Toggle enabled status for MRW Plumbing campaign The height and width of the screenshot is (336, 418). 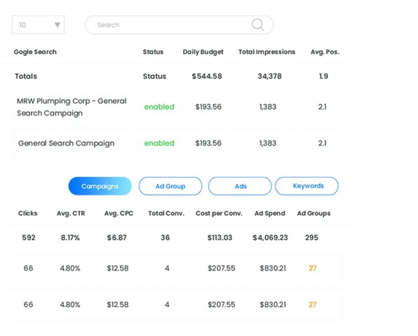159,107
